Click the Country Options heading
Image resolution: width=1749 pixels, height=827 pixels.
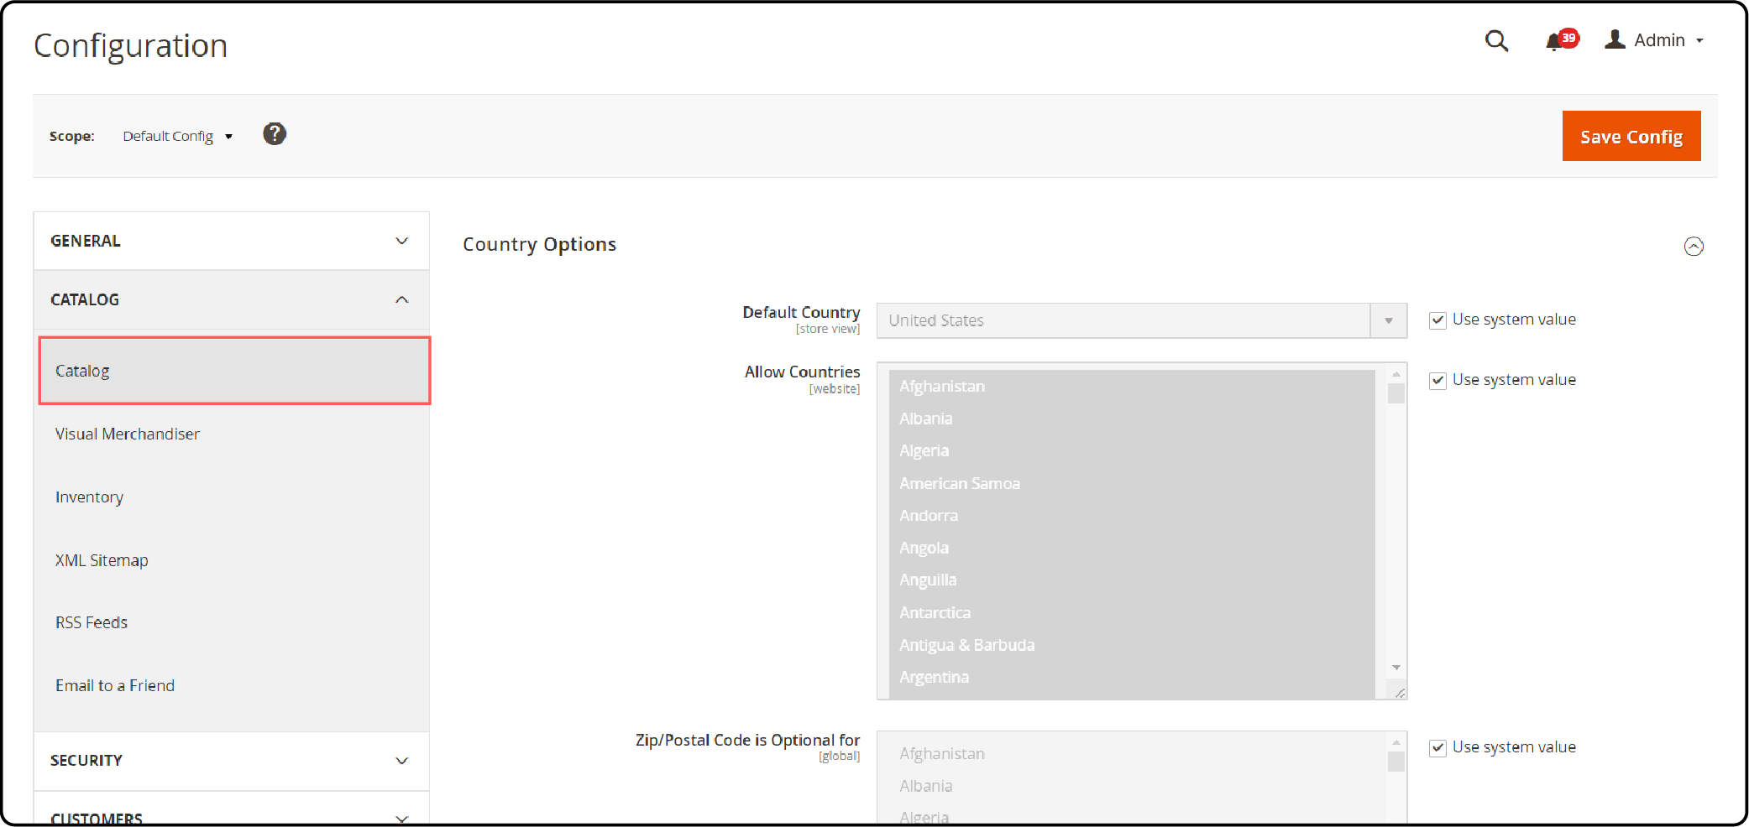click(539, 244)
